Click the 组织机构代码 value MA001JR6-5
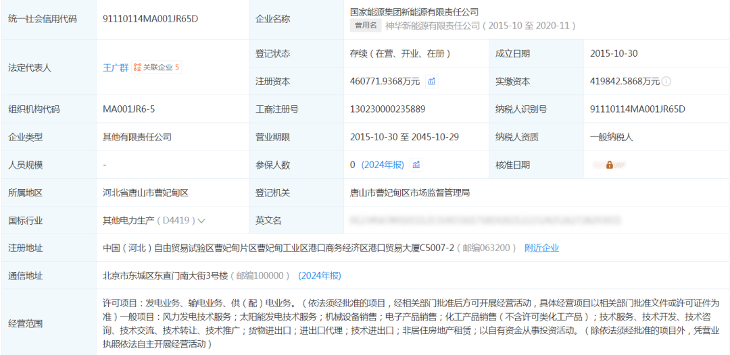The width and height of the screenshot is (730, 355). [x=128, y=109]
